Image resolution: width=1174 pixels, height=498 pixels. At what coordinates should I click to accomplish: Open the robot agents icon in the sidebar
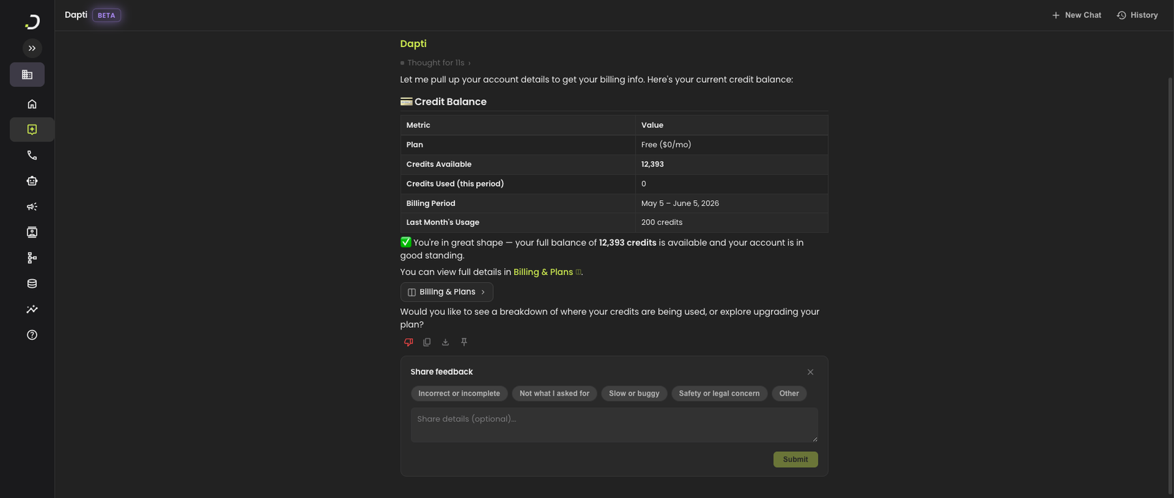click(32, 181)
